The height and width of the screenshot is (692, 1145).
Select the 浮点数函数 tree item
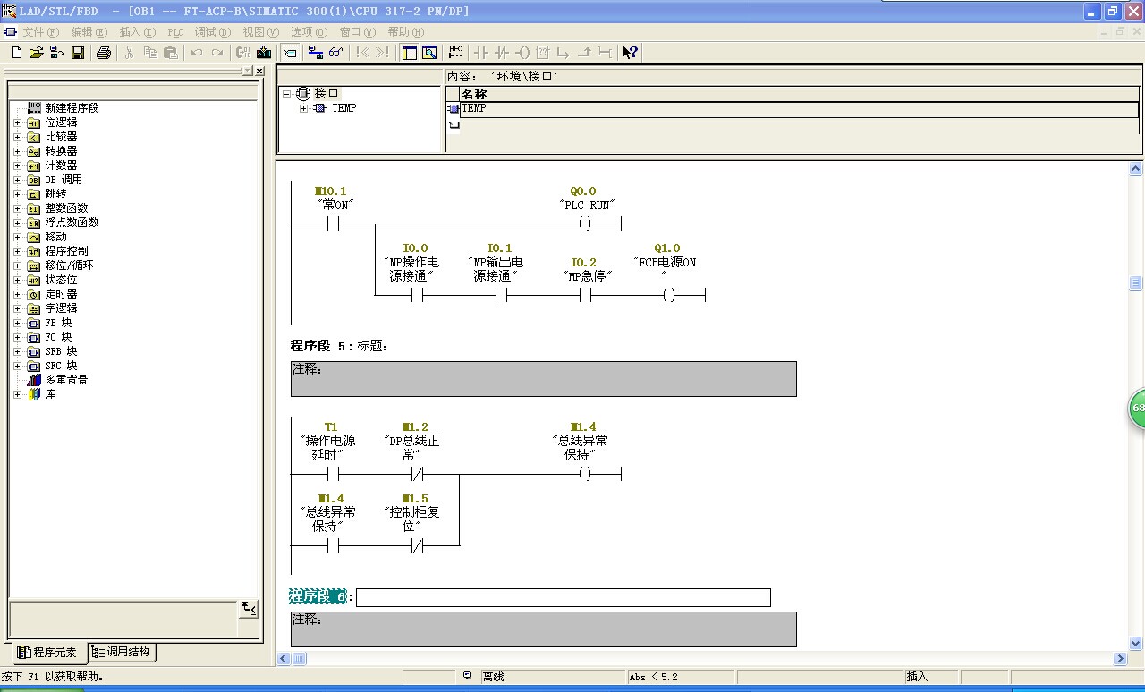point(72,223)
